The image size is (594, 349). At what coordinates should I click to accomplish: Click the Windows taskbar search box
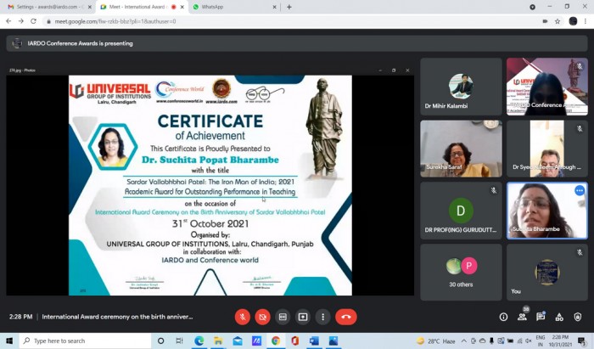click(81, 341)
